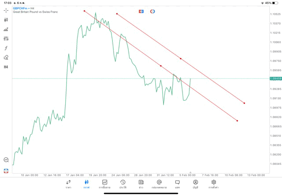Open chart analysis magnifier icon
282x196 pixels.
click(x=6, y=160)
